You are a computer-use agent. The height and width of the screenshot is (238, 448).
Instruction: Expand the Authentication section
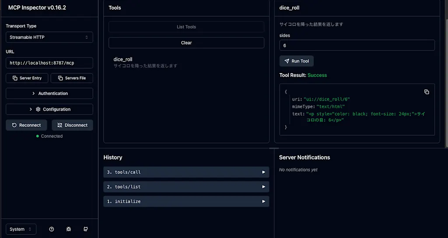(x=49, y=94)
